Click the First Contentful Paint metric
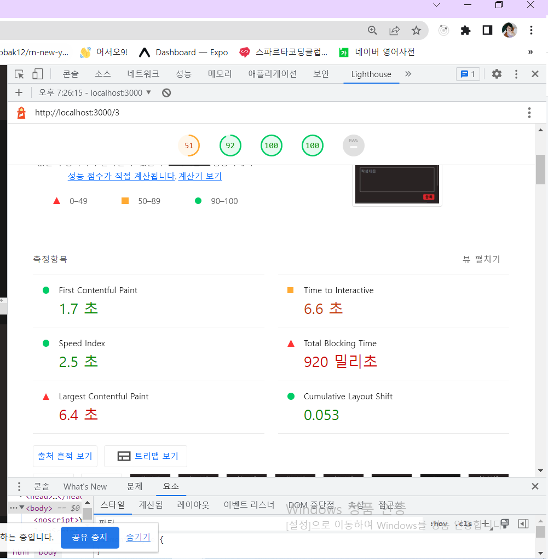The image size is (548, 559). 148,301
